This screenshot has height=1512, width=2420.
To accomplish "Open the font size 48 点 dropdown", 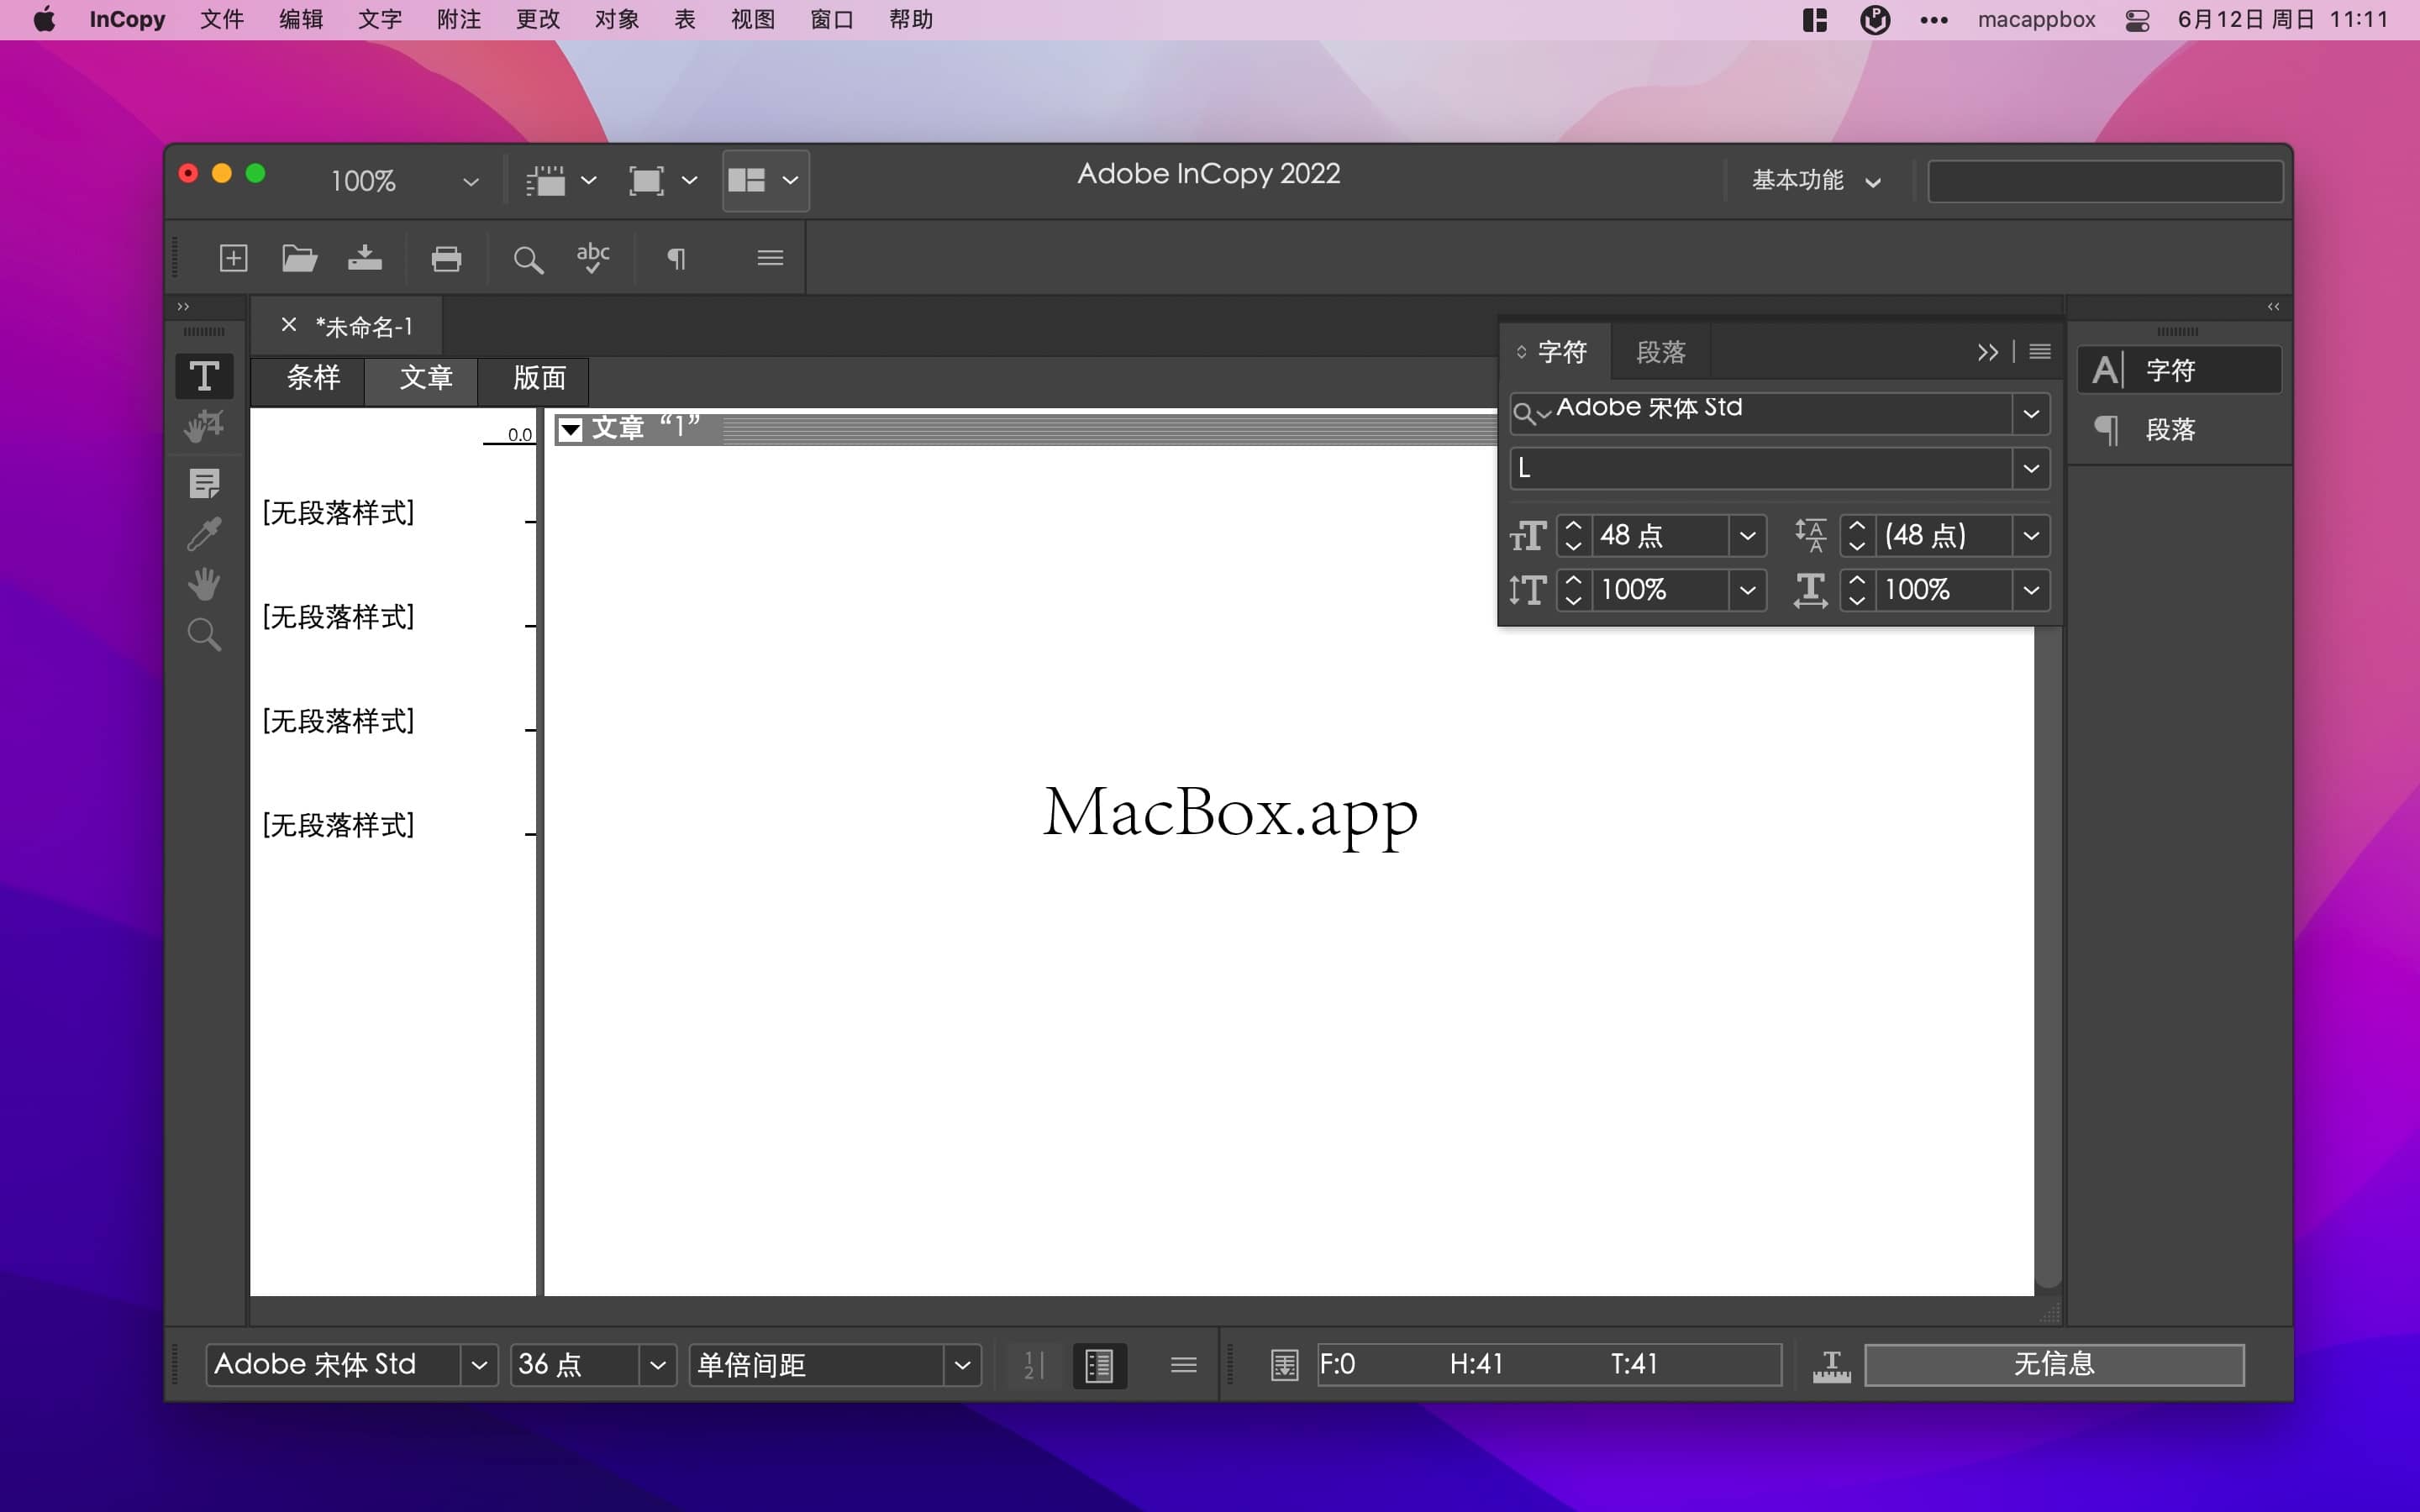I will pos(1747,535).
